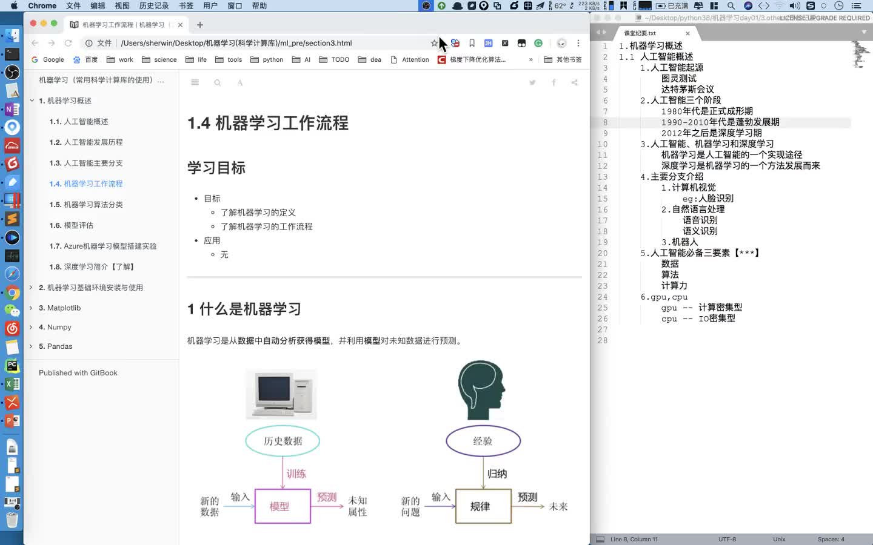
Task: Go back in Chrome history
Action: click(35, 43)
